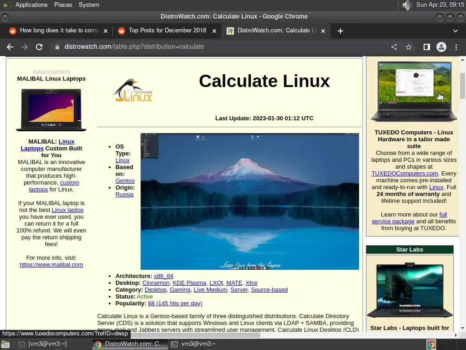Share this page via share icon

(x=394, y=47)
